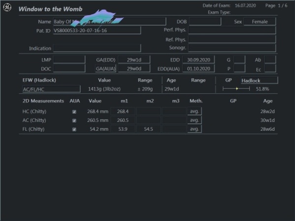Image resolution: width=295 pixels, height=221 pixels.
Task: Click the FL value 54.2 mm
Action: 99,129
